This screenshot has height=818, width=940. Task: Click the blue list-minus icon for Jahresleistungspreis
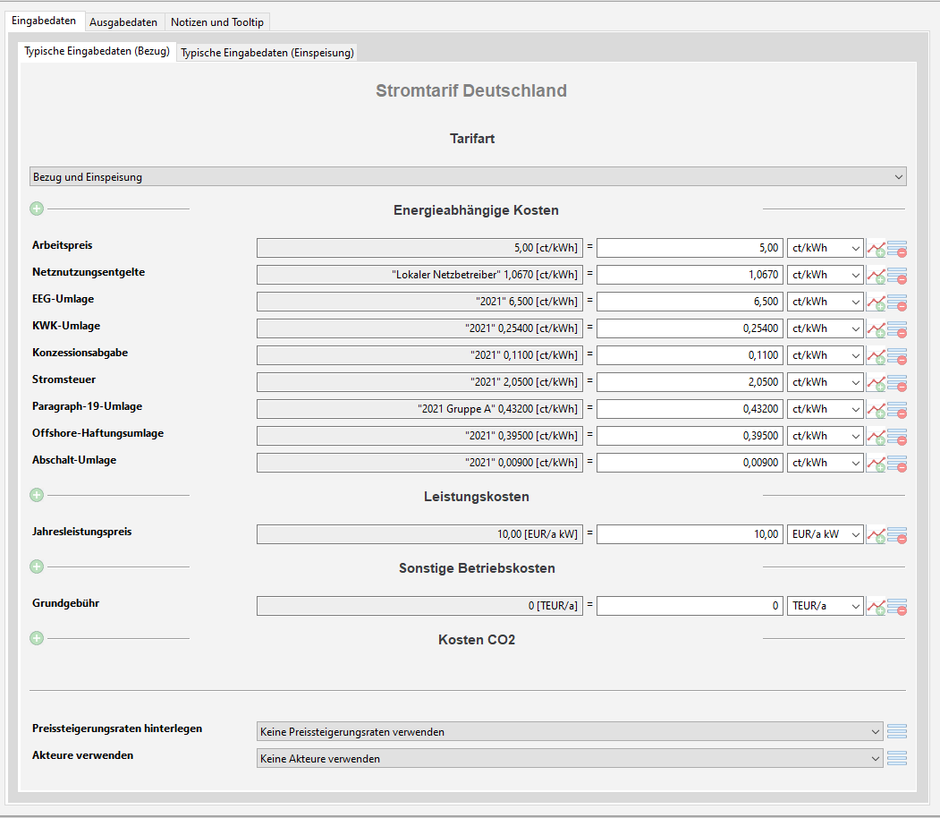(x=897, y=534)
